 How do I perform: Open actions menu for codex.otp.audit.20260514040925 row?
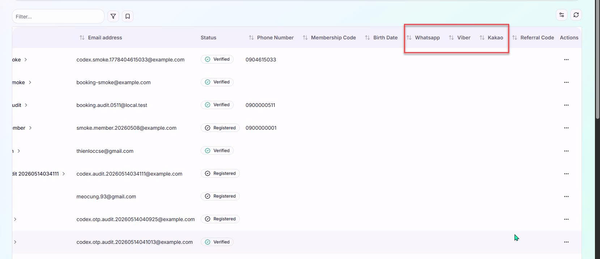[566, 219]
